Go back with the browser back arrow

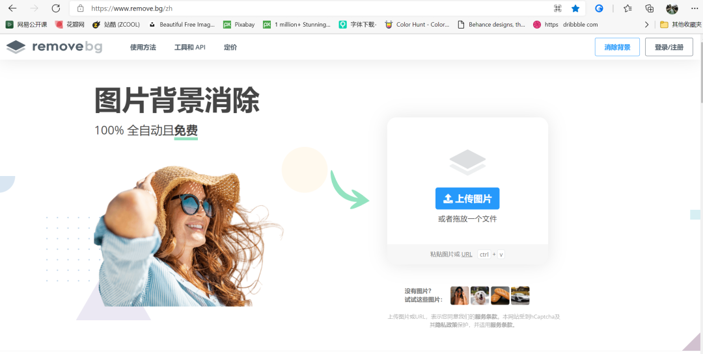(12, 8)
